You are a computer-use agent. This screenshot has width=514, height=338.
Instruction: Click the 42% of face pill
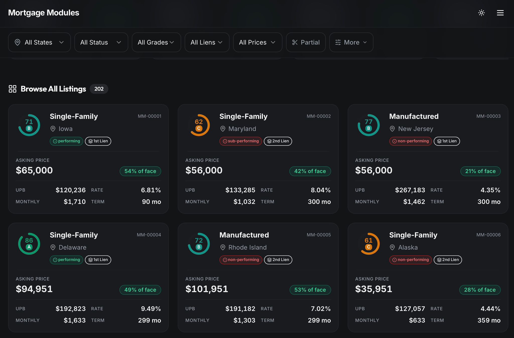click(310, 171)
